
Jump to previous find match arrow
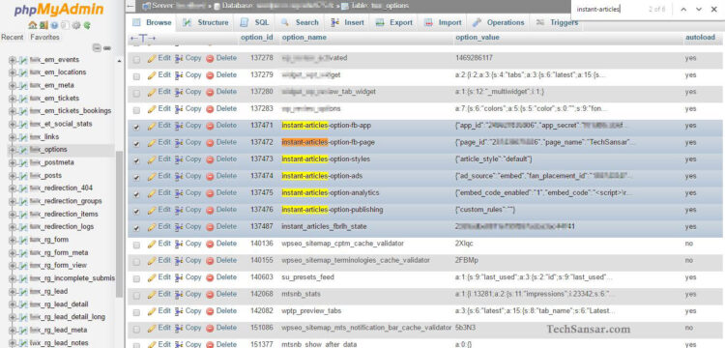tap(683, 10)
